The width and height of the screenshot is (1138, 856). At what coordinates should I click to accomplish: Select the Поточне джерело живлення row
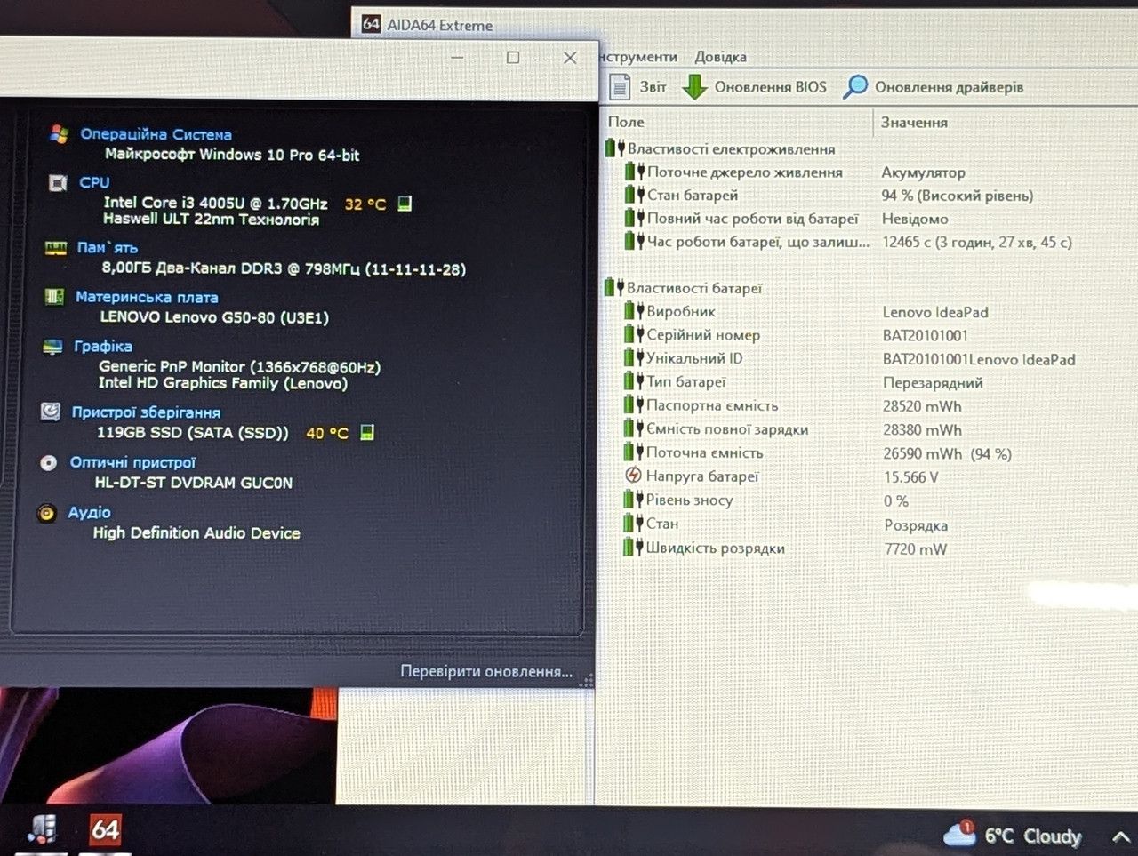[x=871, y=172]
